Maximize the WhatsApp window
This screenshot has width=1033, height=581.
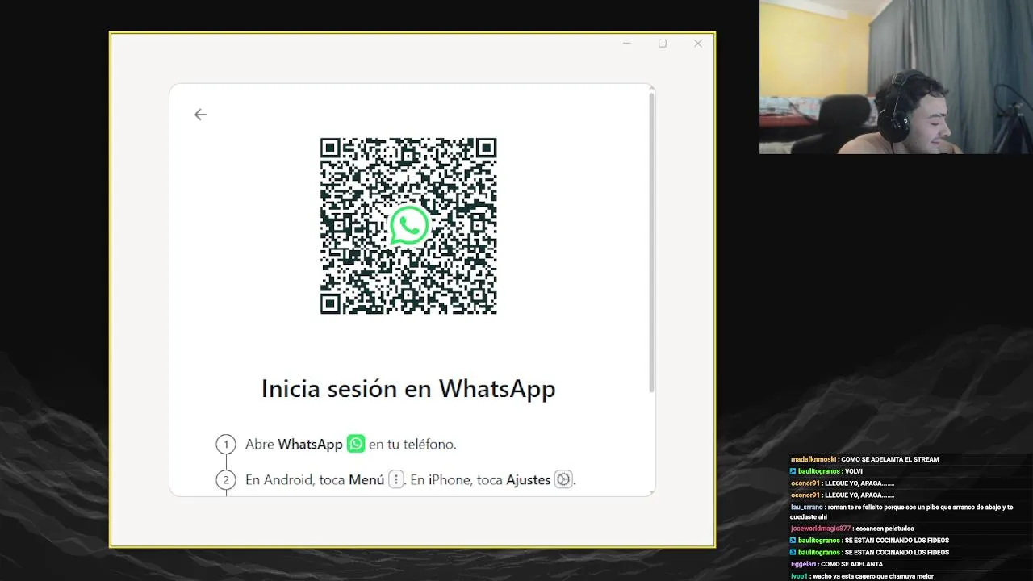663,44
